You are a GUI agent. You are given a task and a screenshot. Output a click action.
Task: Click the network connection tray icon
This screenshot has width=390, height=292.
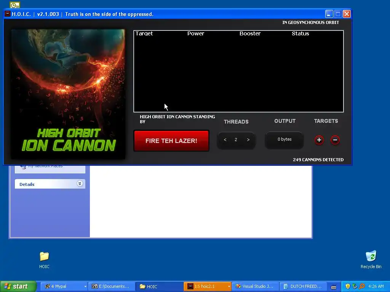pyautogui.click(x=355, y=286)
